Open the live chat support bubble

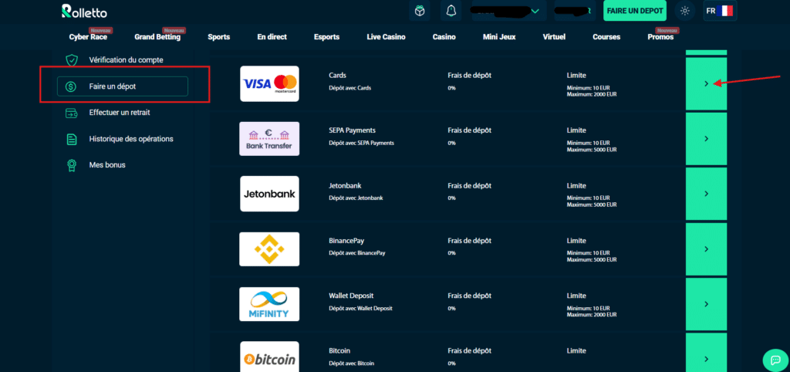point(775,360)
